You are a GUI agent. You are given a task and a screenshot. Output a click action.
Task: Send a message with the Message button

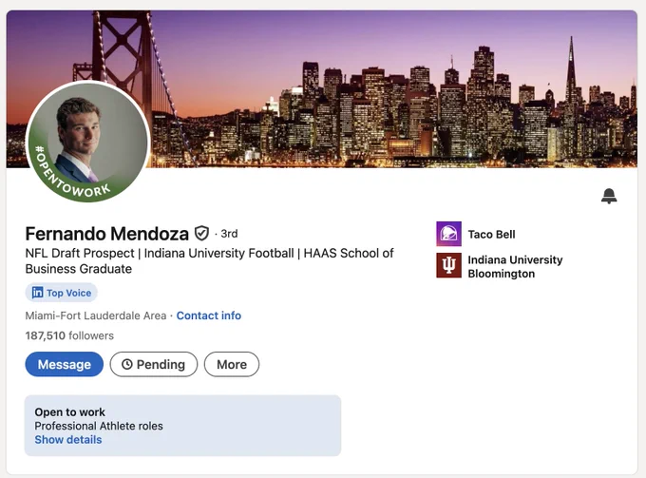pos(65,364)
